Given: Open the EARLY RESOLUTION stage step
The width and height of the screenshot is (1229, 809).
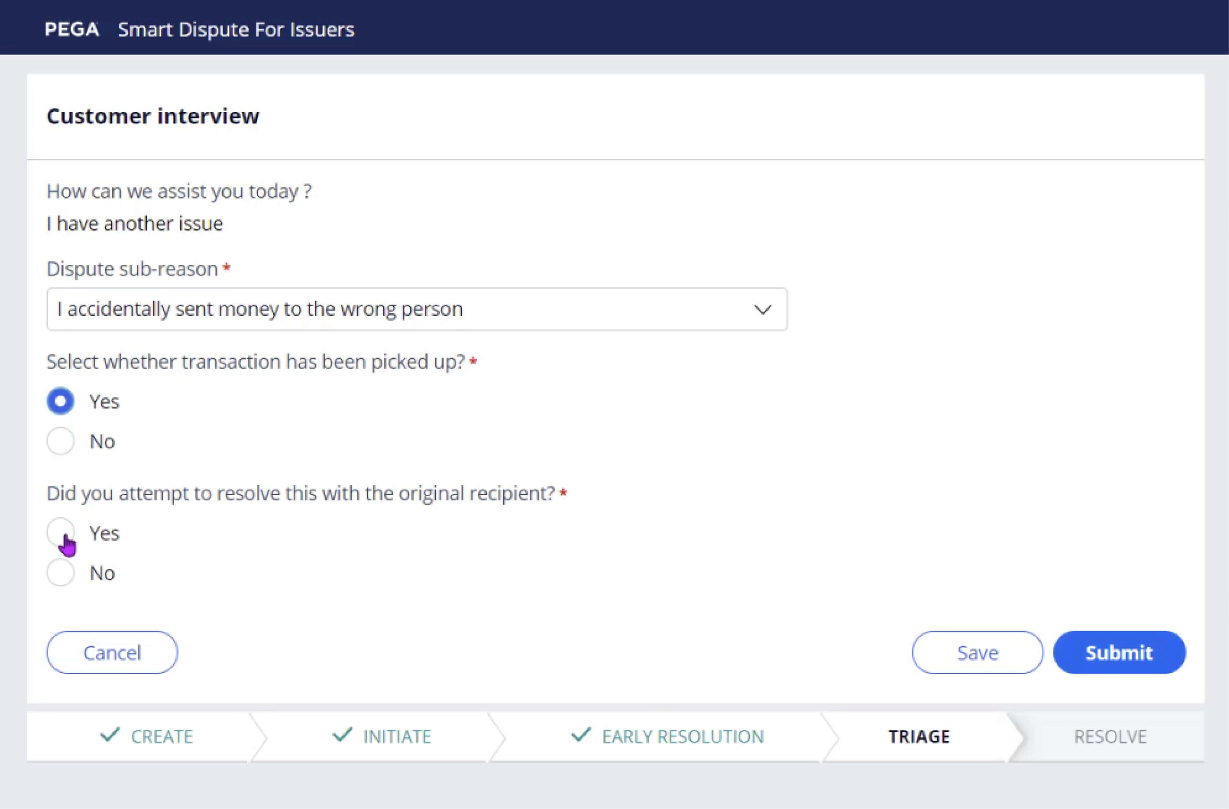Looking at the screenshot, I should (x=682, y=736).
